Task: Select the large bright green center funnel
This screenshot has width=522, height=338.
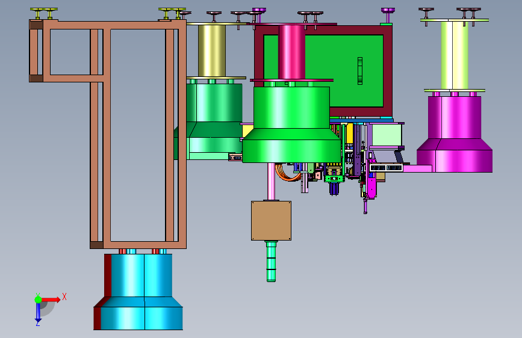Action: coord(291,124)
